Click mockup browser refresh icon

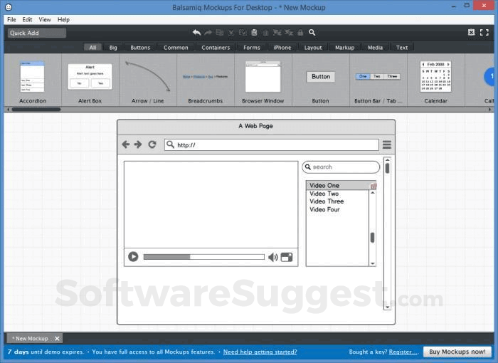(152, 144)
